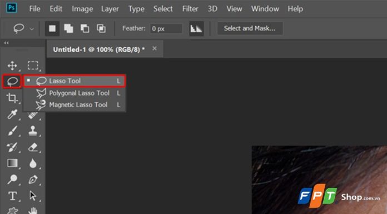This screenshot has height=214, width=387.
Task: Open the tool preset picker dropdown
Action: pos(32,29)
